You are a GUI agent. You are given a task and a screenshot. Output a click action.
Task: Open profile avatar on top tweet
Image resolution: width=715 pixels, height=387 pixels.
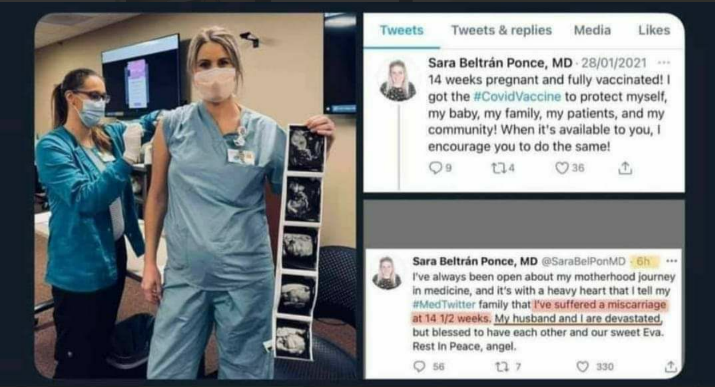point(397,80)
